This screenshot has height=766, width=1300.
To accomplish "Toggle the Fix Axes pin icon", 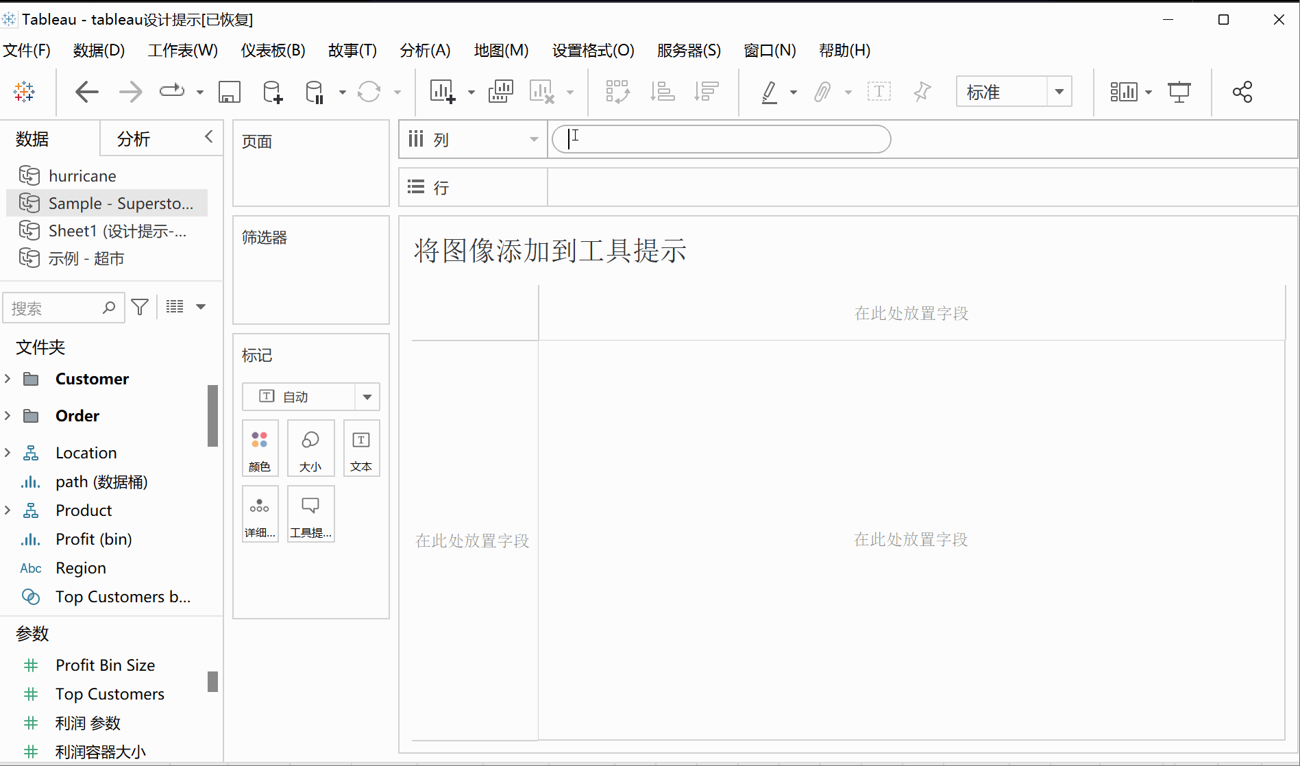I will coord(922,91).
